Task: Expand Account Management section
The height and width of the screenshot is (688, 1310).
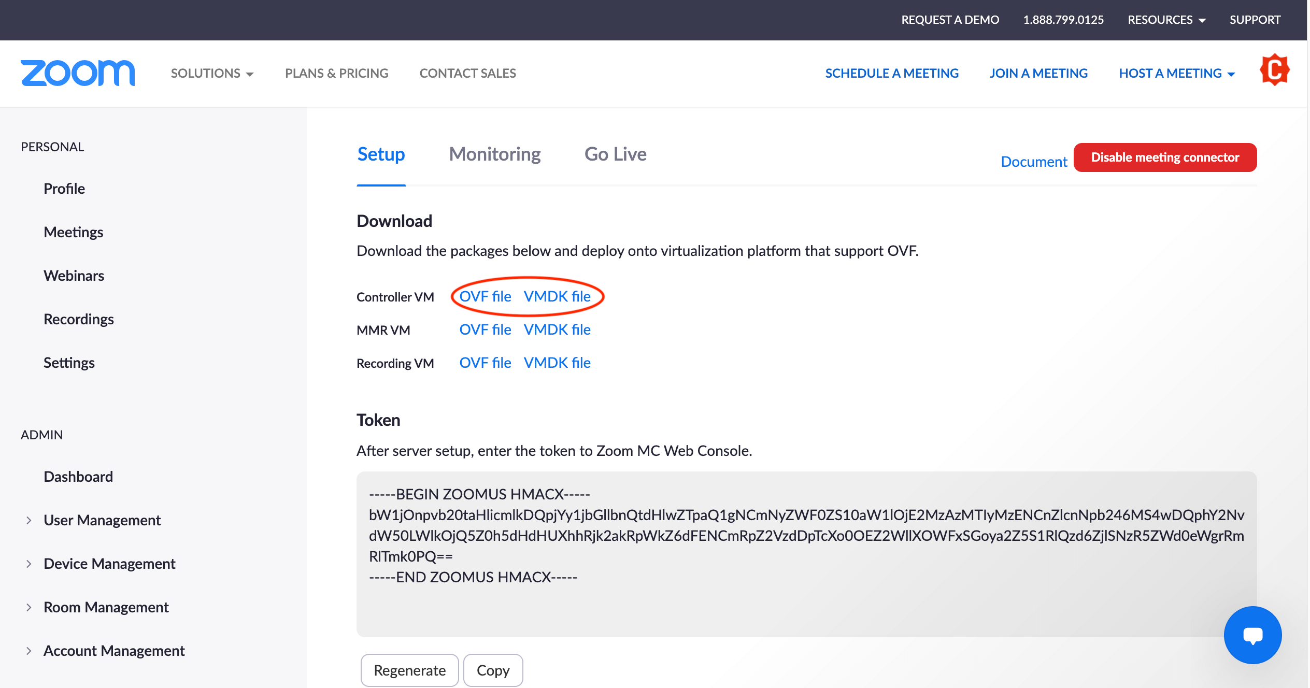Action: pyautogui.click(x=29, y=651)
